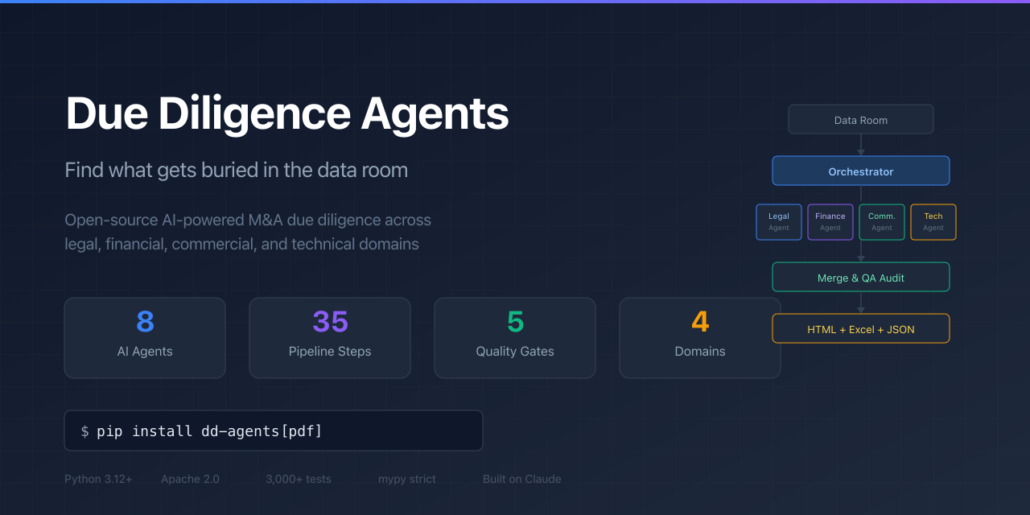Select the 5 Quality Gates card
Screen dimensions: 1030x515
pyautogui.click(x=514, y=337)
